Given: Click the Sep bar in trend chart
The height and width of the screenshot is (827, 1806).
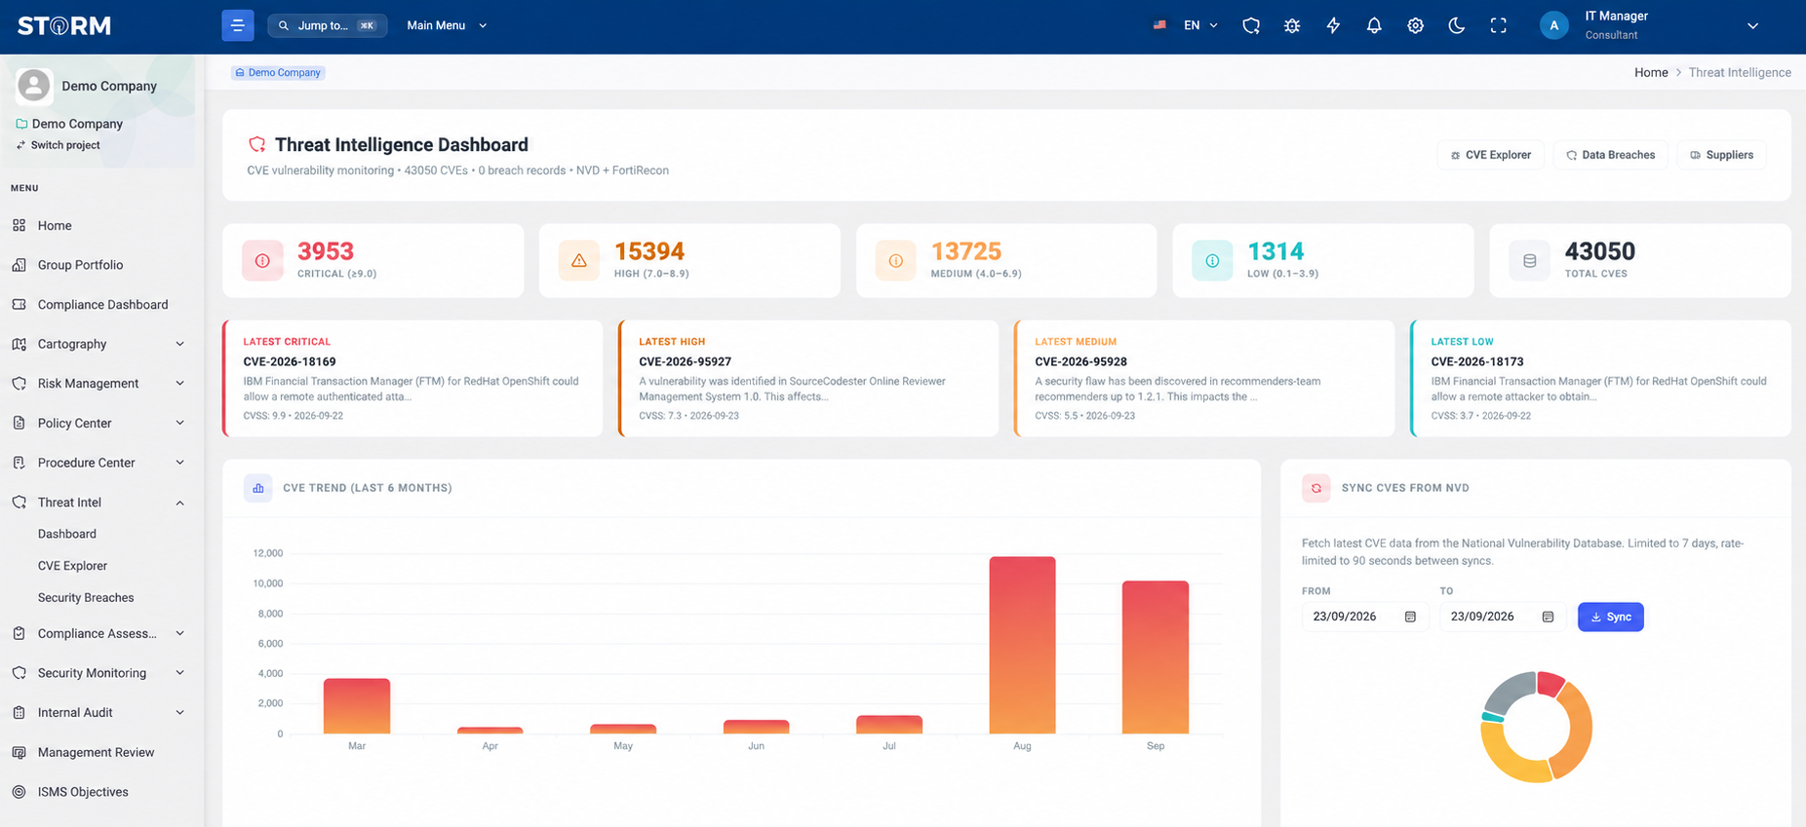Looking at the screenshot, I should click(1156, 658).
